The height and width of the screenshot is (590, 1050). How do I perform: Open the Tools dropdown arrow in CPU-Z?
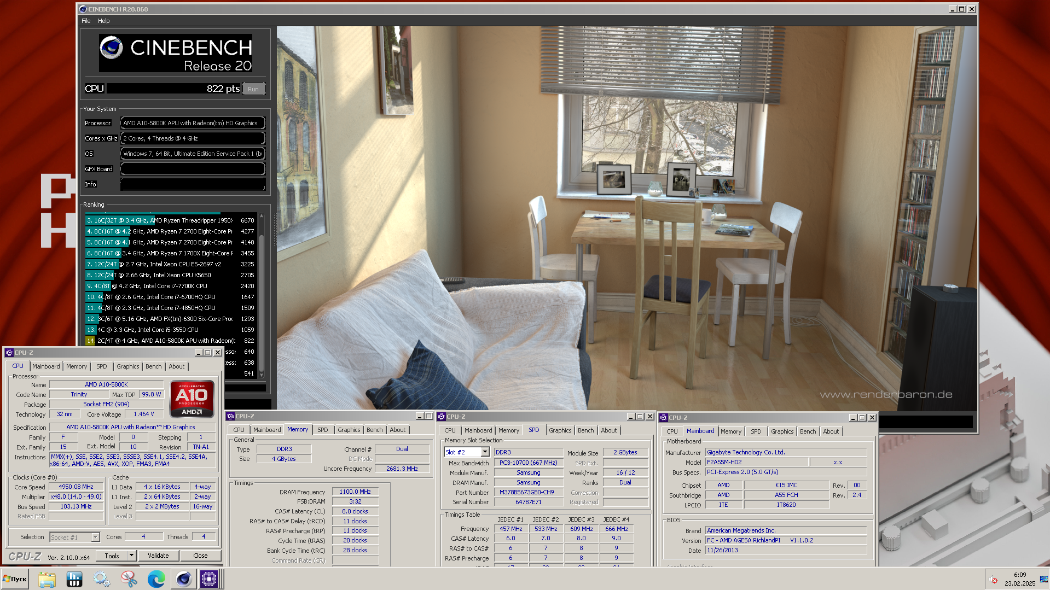click(131, 556)
